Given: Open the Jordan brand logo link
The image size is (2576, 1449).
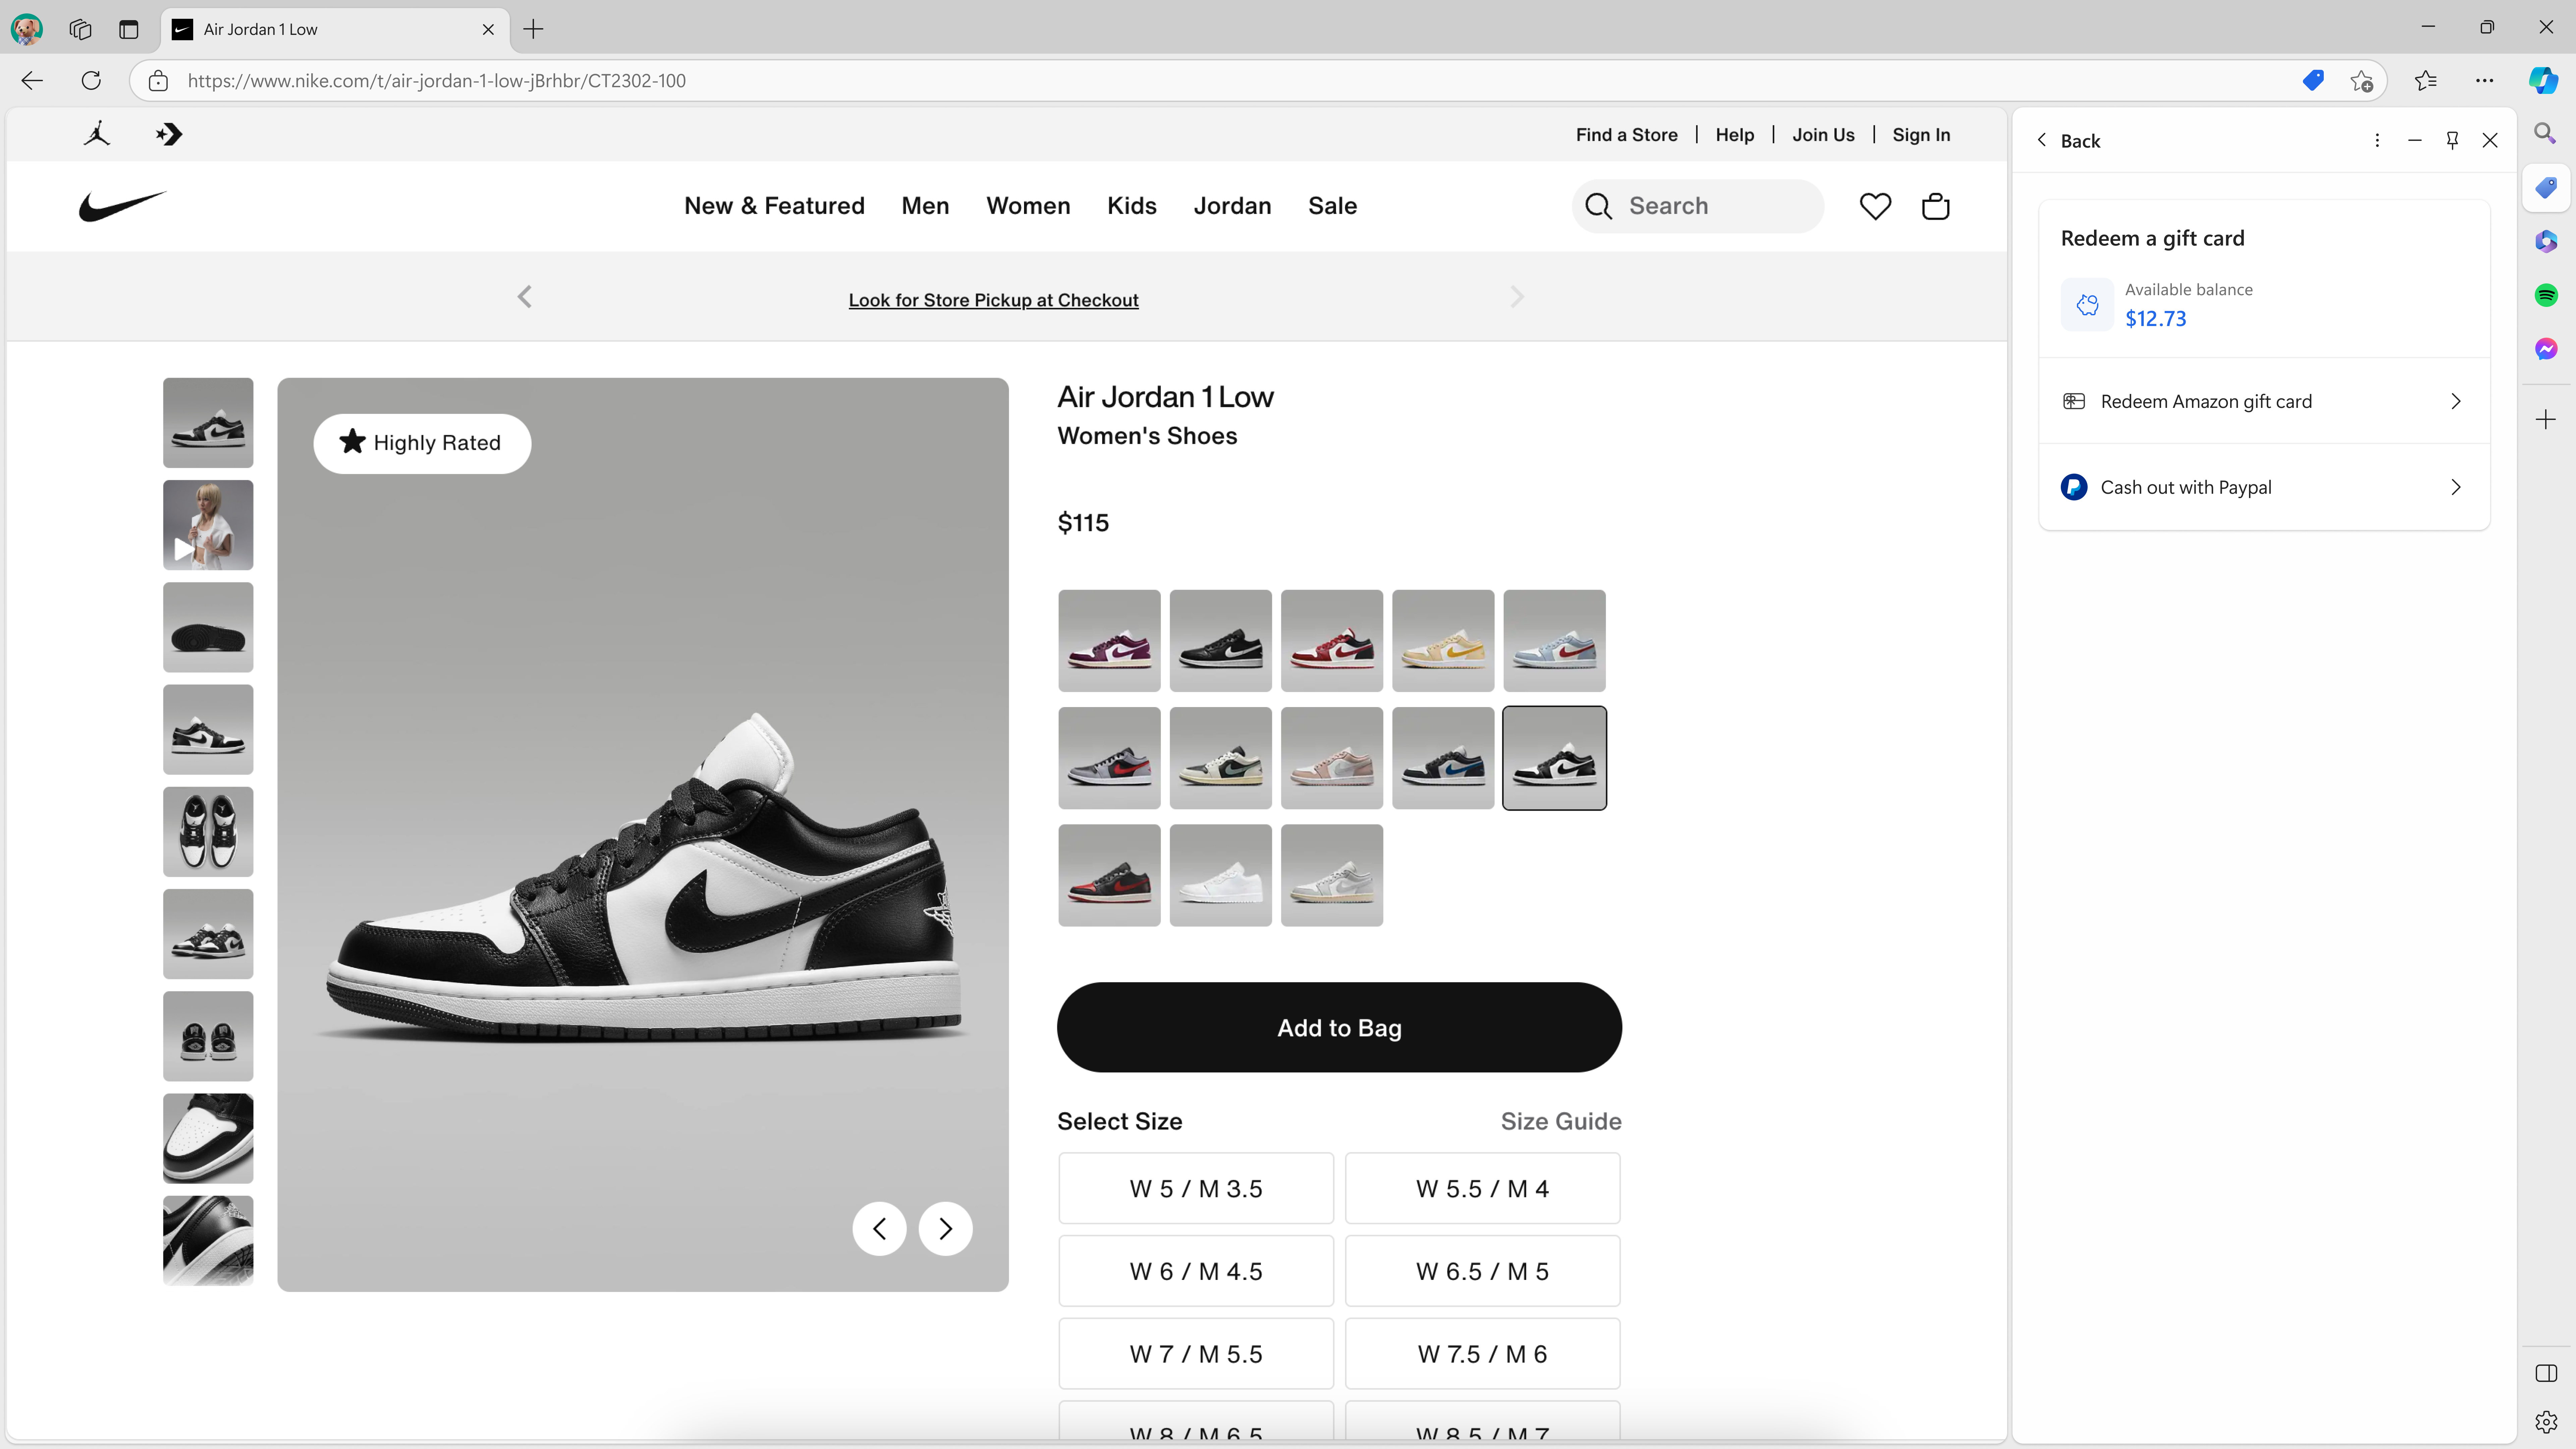Looking at the screenshot, I should point(97,134).
